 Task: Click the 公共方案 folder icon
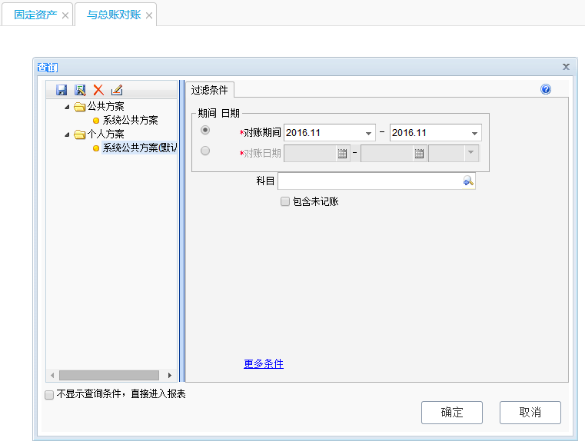pyautogui.click(x=79, y=107)
